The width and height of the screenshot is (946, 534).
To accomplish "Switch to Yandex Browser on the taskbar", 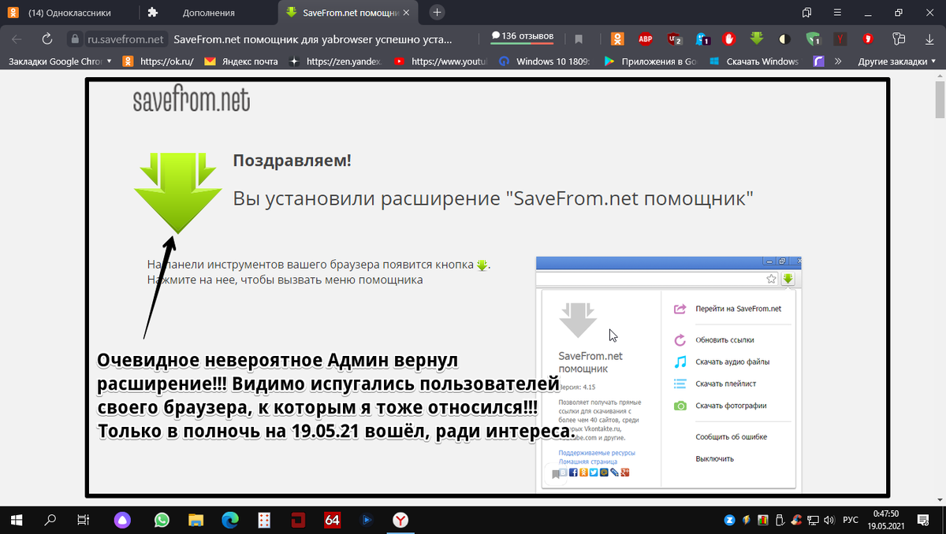I will point(400,520).
